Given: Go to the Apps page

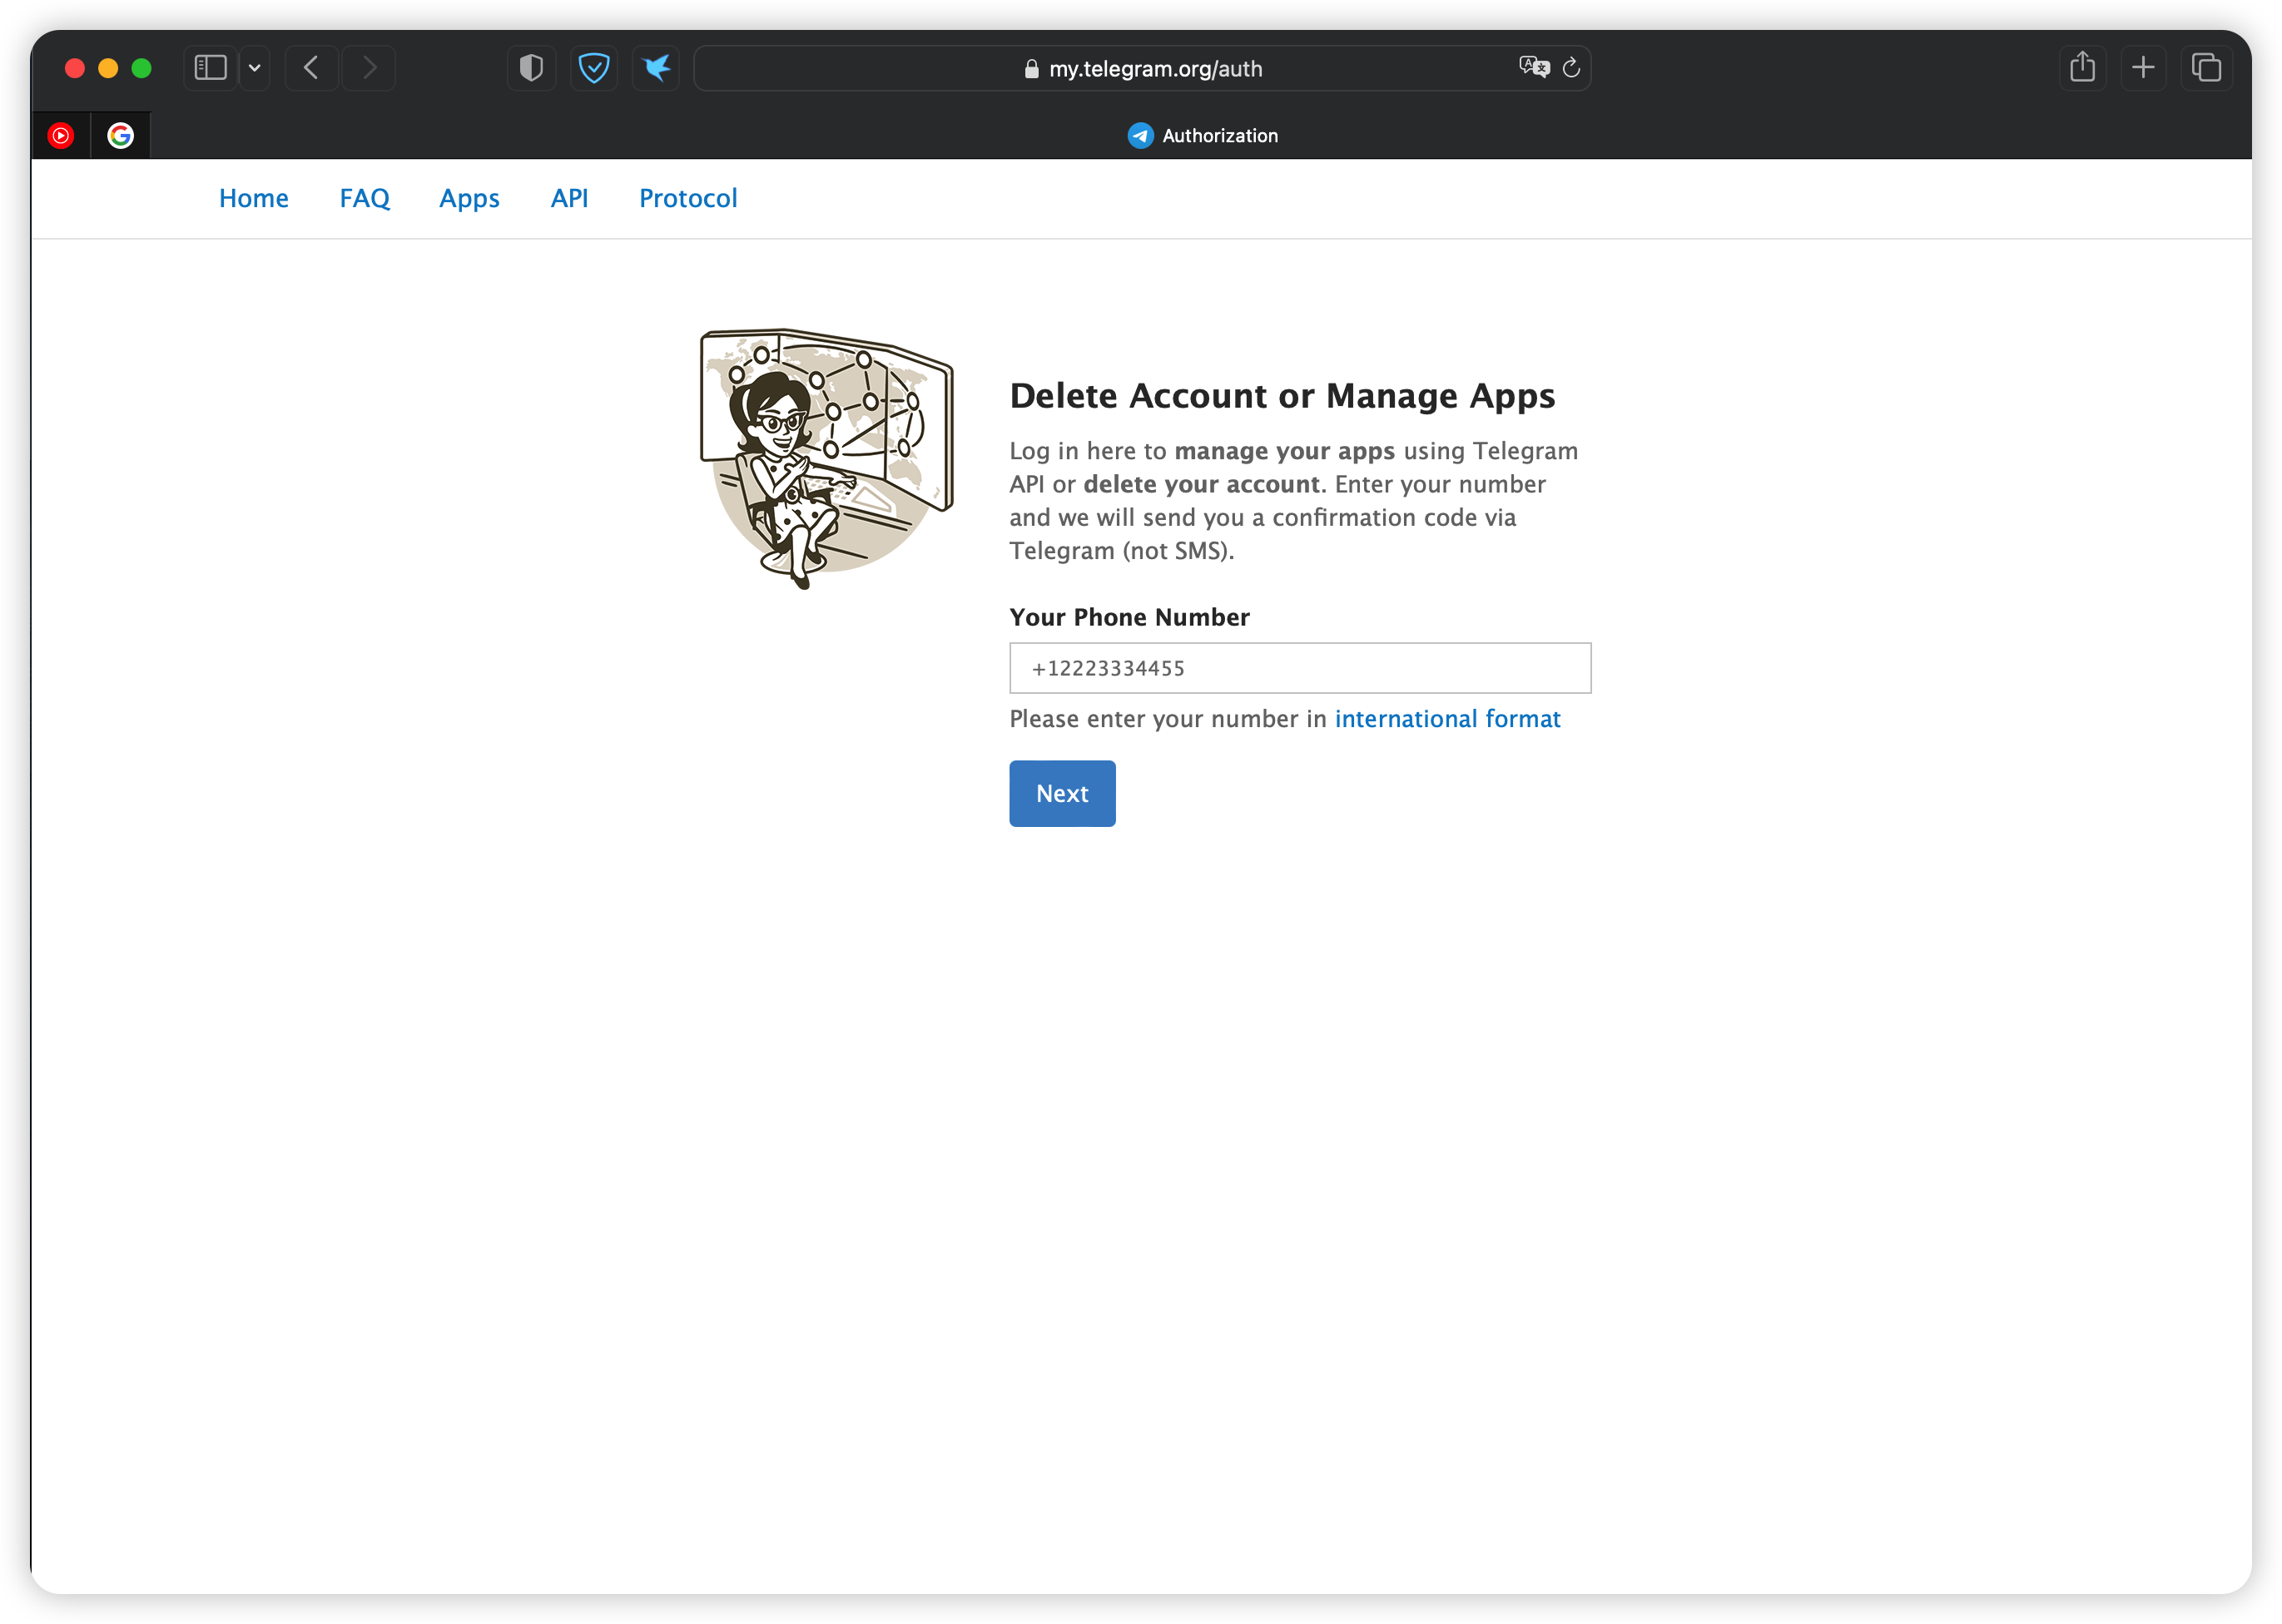Looking at the screenshot, I should [x=469, y=198].
